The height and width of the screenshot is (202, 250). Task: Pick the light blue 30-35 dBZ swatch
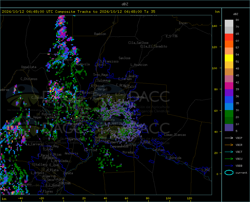pos(229,107)
